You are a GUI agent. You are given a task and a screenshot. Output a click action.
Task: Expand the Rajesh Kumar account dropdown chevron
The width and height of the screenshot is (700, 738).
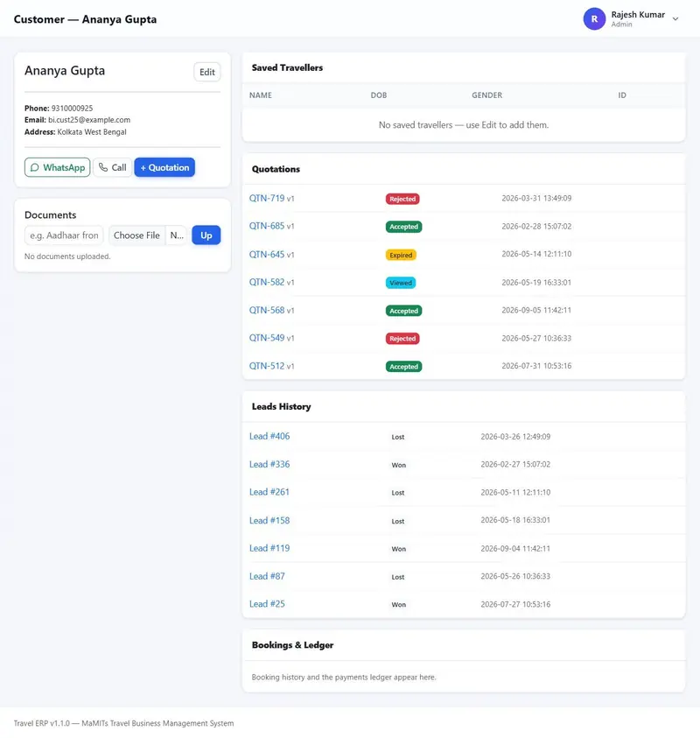[675, 19]
